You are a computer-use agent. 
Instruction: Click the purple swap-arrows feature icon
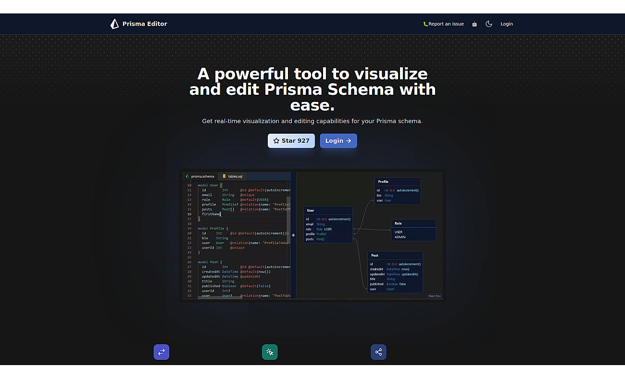(x=162, y=352)
